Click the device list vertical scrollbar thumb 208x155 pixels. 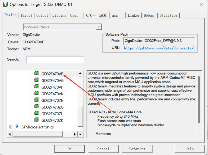click(x=80, y=116)
